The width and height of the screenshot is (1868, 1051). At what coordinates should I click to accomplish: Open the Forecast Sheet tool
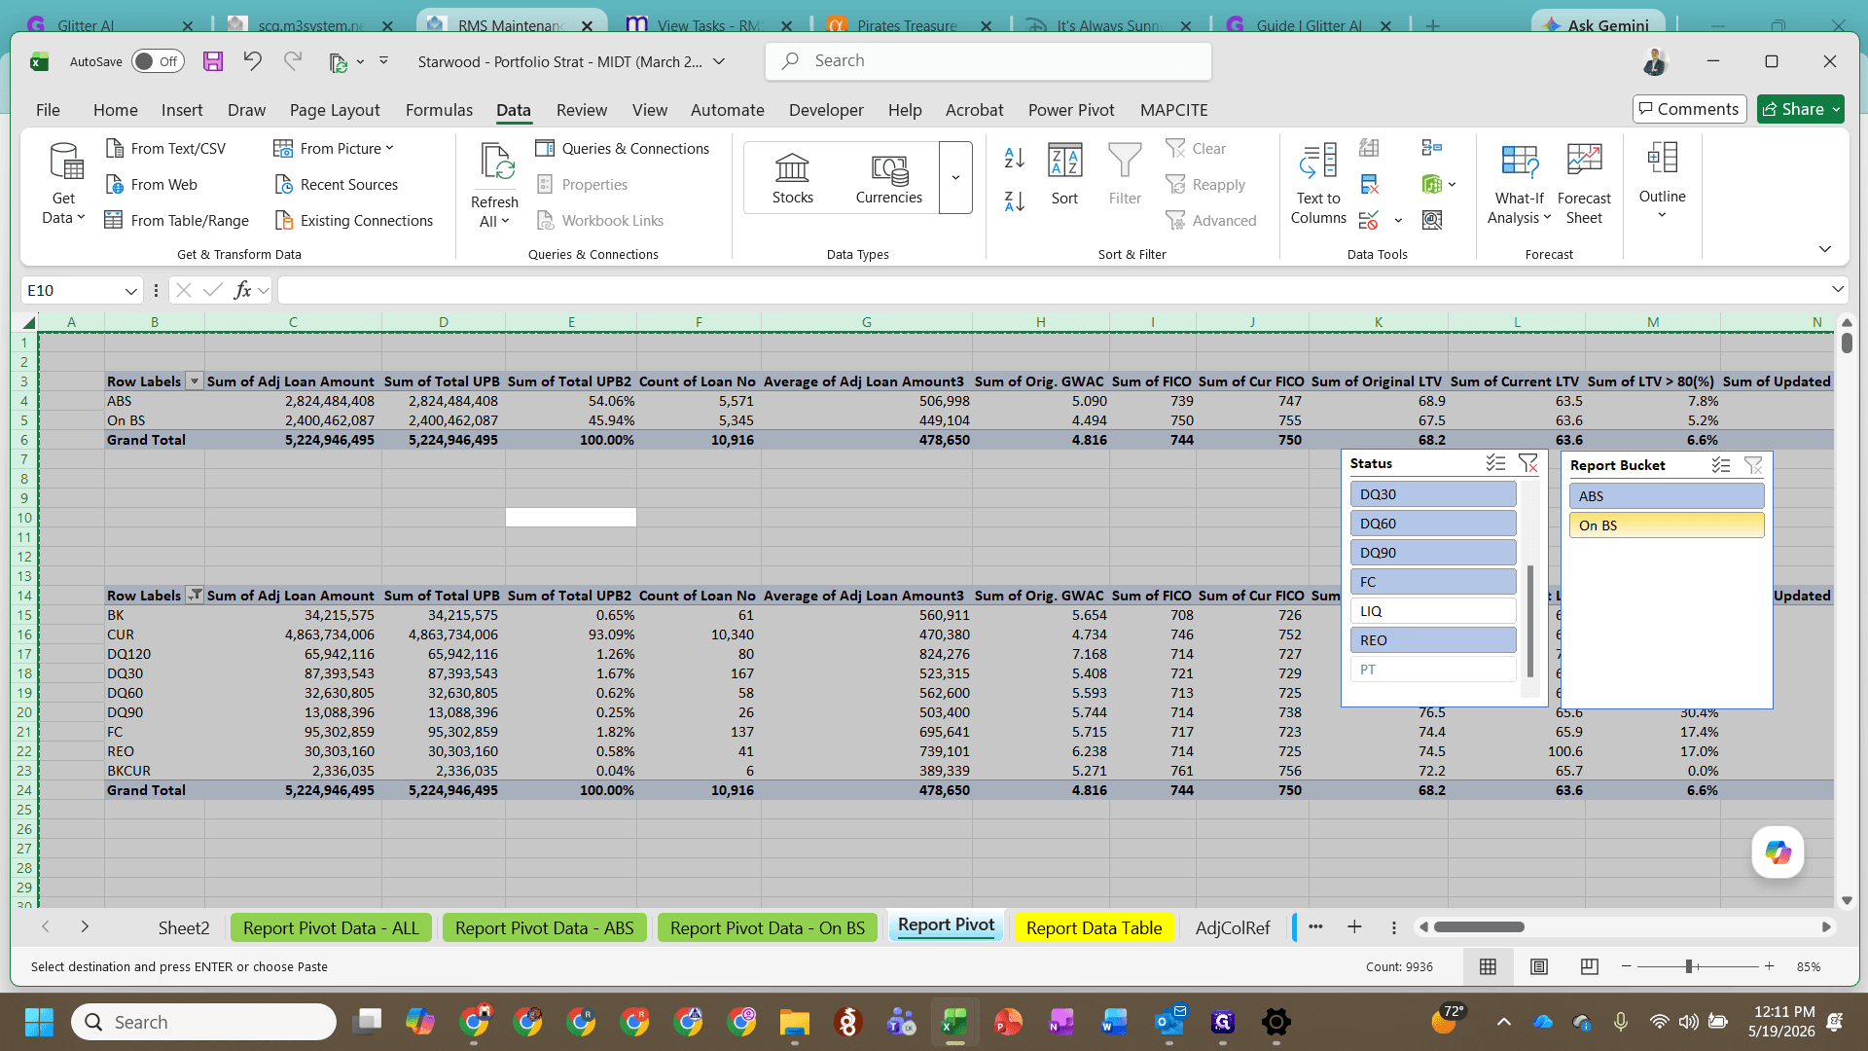[1584, 184]
